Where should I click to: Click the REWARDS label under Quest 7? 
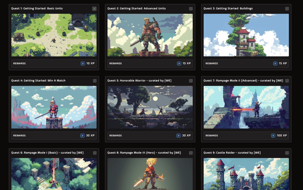(212, 136)
